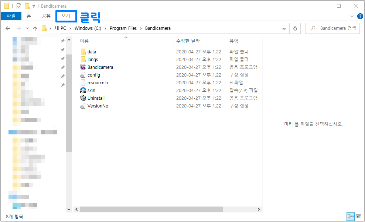Viewport: 365px width, 222px height.
Task: Launch the Bandicamera application file
Action: coord(100,67)
